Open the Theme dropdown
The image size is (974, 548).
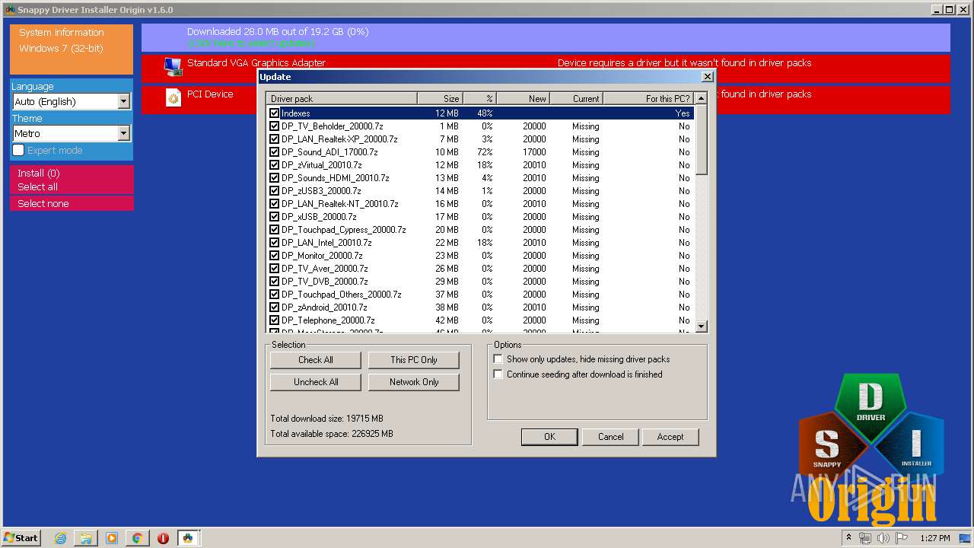coord(72,133)
